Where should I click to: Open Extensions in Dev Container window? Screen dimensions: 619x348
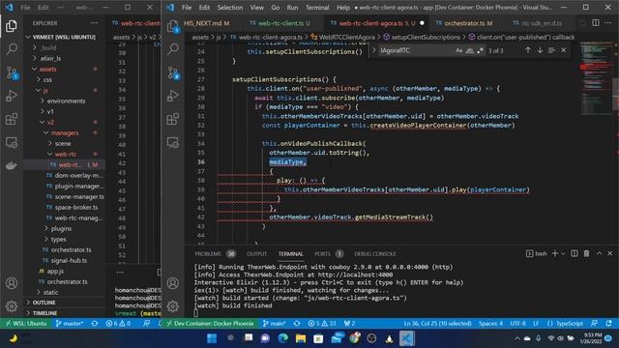tap(173, 119)
